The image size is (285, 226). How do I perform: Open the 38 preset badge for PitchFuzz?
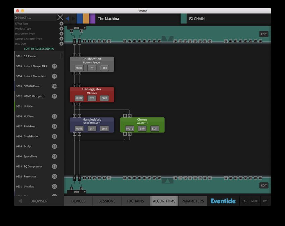tap(54, 126)
